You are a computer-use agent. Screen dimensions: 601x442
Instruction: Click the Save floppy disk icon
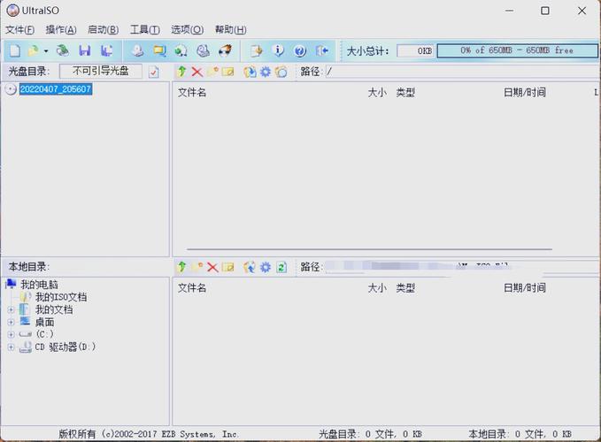[x=84, y=50]
